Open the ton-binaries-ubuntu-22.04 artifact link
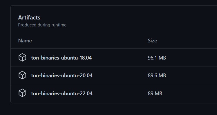The image size is (217, 115). click(62, 94)
